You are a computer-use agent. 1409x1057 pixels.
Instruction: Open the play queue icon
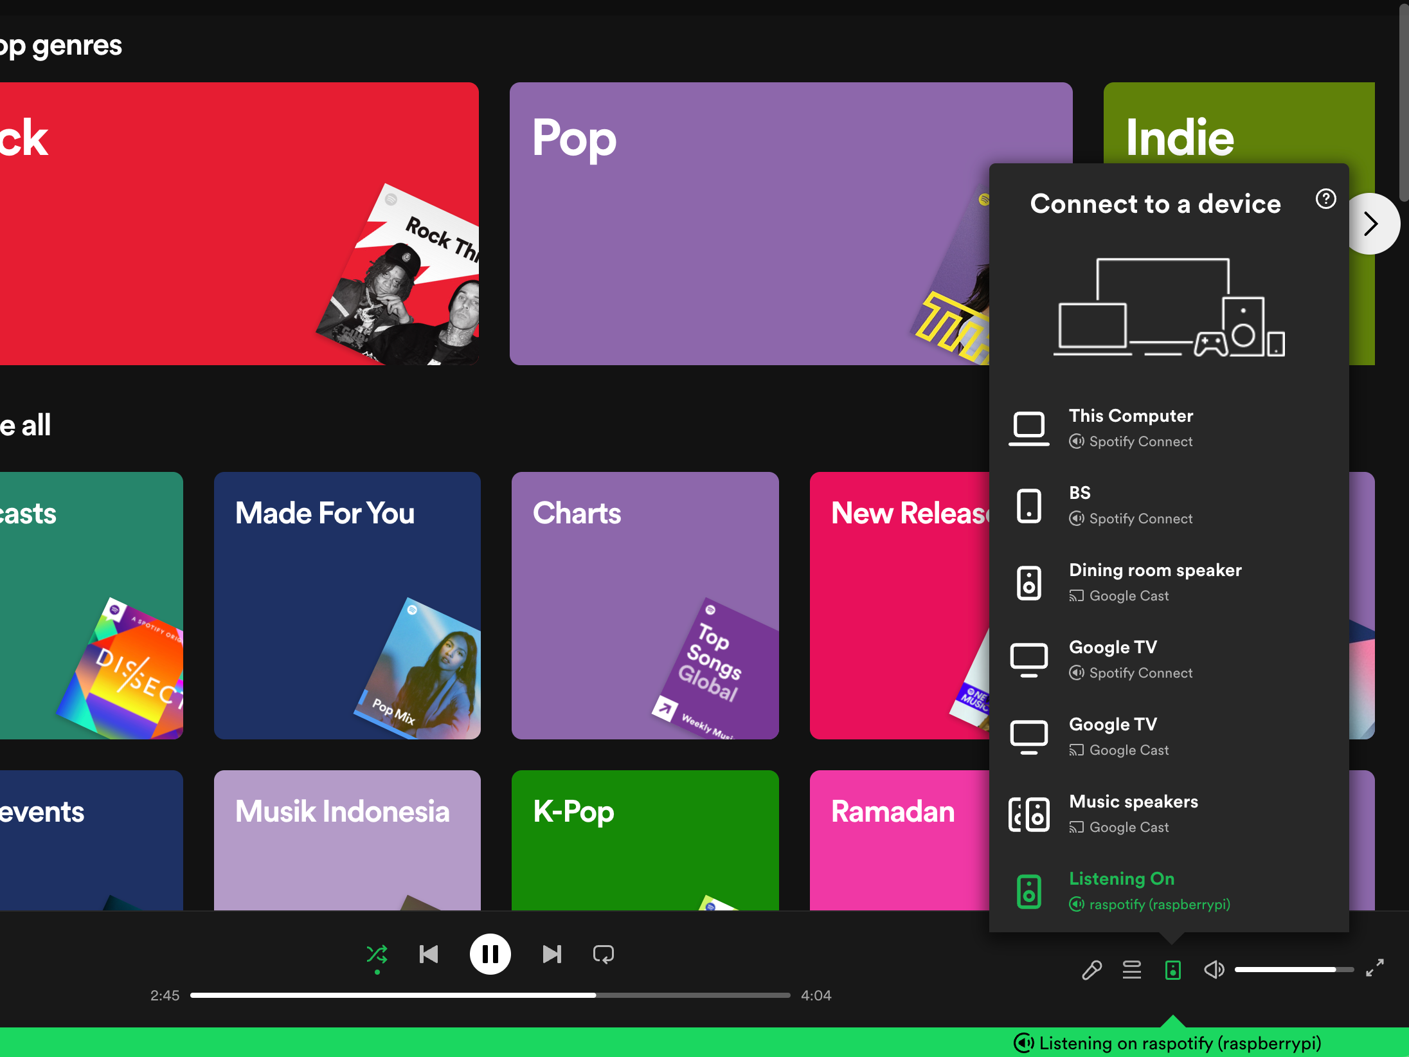1132,970
